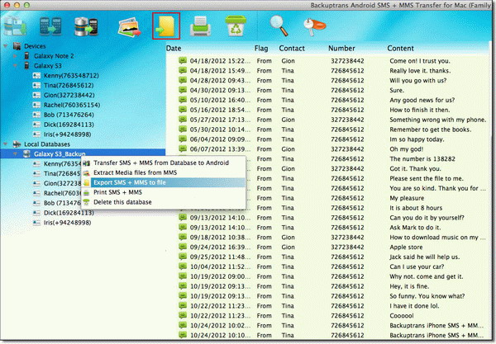Screen dimensions: 496x344
Task: Select message 'Will you go with us?'
Action: click(x=417, y=80)
